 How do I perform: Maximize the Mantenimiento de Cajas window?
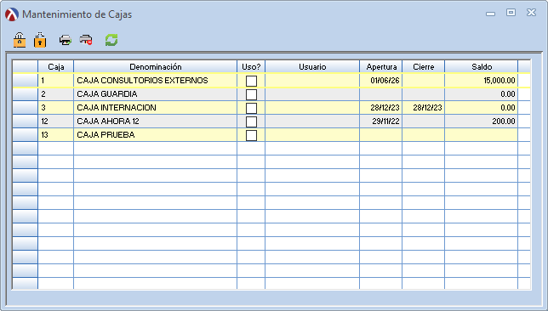pos(511,13)
